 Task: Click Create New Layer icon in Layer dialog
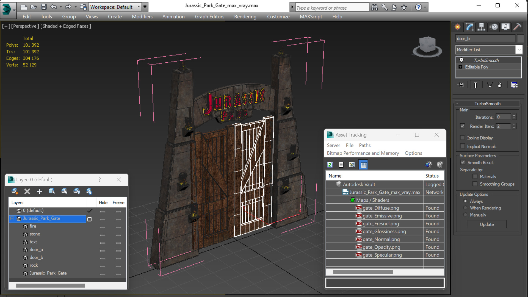15,191
